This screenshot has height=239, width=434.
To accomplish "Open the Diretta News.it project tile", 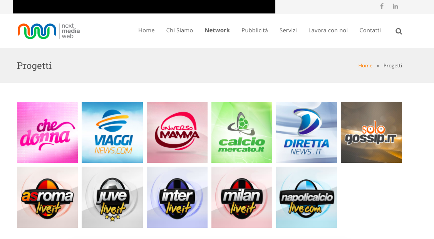I will tap(307, 132).
